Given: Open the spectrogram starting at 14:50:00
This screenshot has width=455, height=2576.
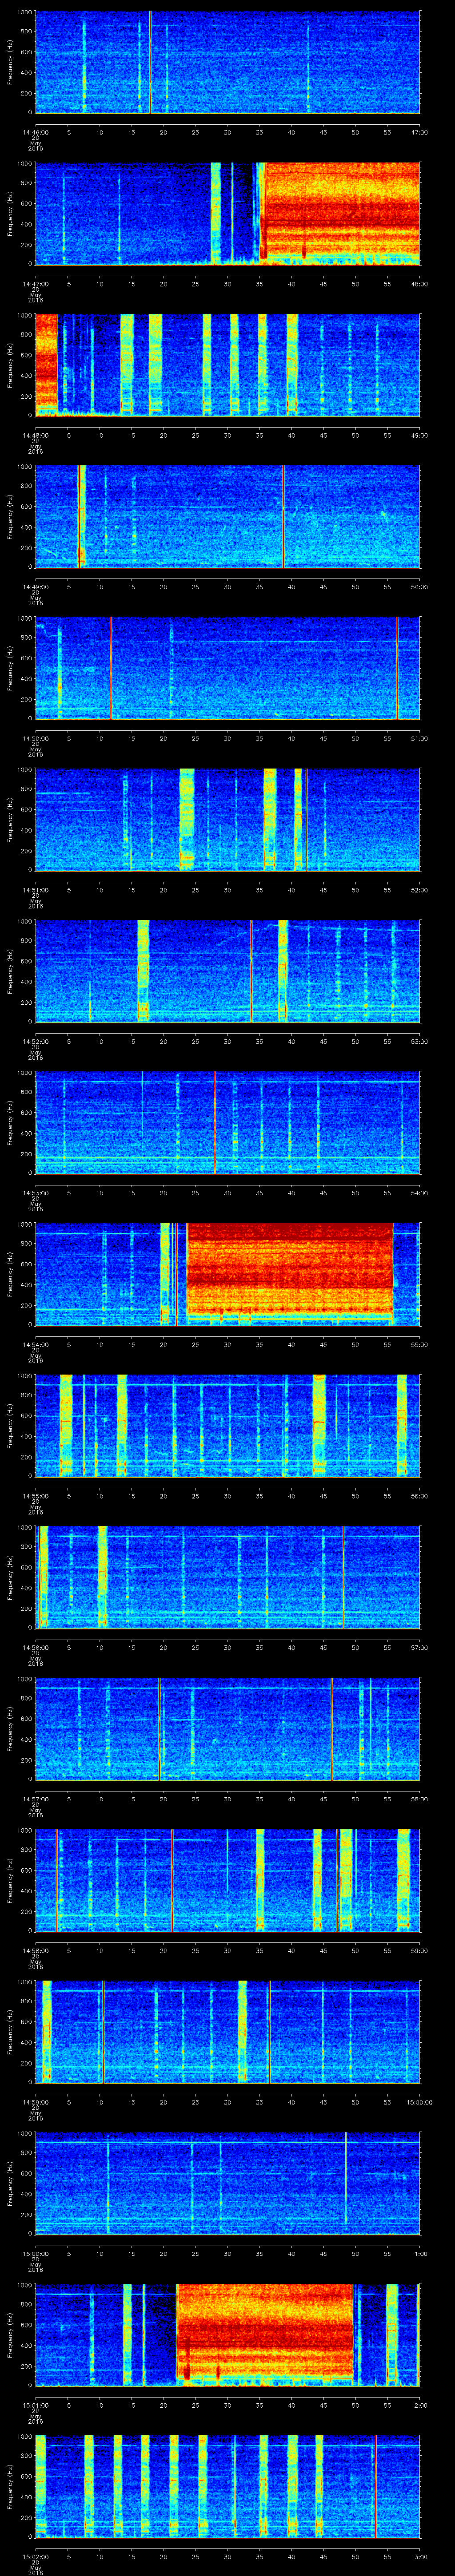Looking at the screenshot, I should (227, 668).
